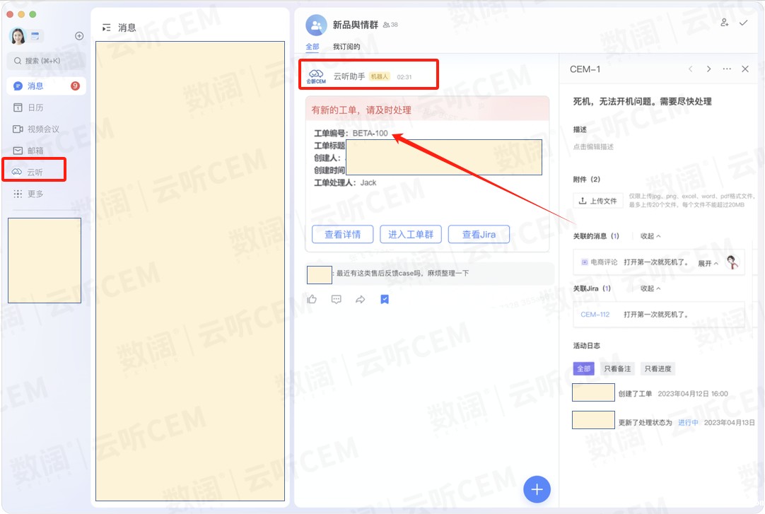This screenshot has width=765, height=514.
Task: Click the add member icon in header
Action: point(724,23)
